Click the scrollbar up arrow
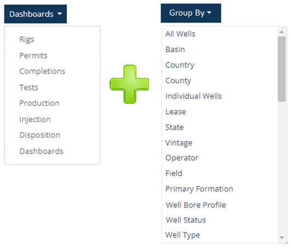291x249 pixels. [282, 32]
